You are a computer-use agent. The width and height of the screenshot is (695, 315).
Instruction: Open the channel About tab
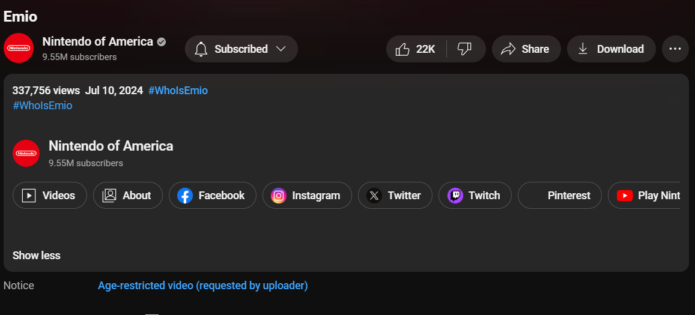127,196
